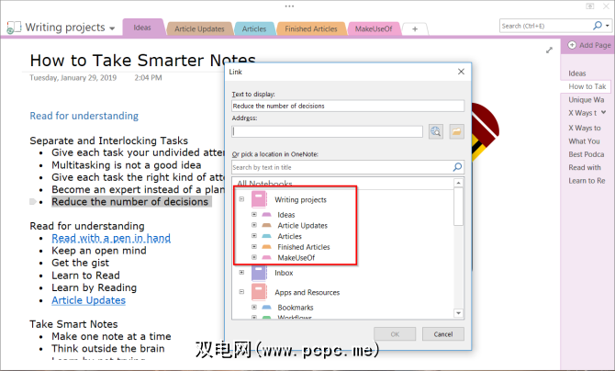Switch to the Article Updates tab

tap(199, 28)
